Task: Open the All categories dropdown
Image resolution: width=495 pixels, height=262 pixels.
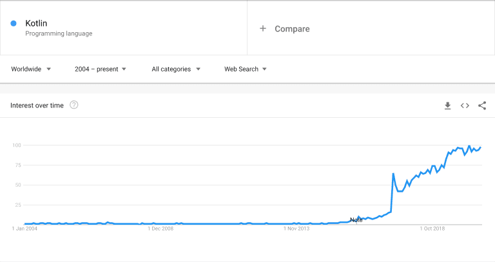Action: point(176,69)
